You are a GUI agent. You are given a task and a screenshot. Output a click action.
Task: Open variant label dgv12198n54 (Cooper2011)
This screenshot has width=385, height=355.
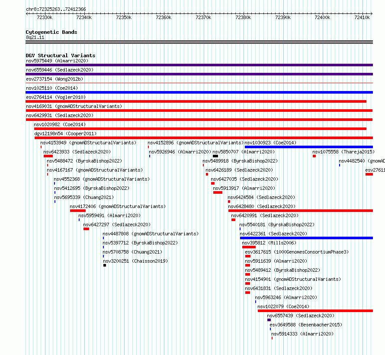pos(65,134)
